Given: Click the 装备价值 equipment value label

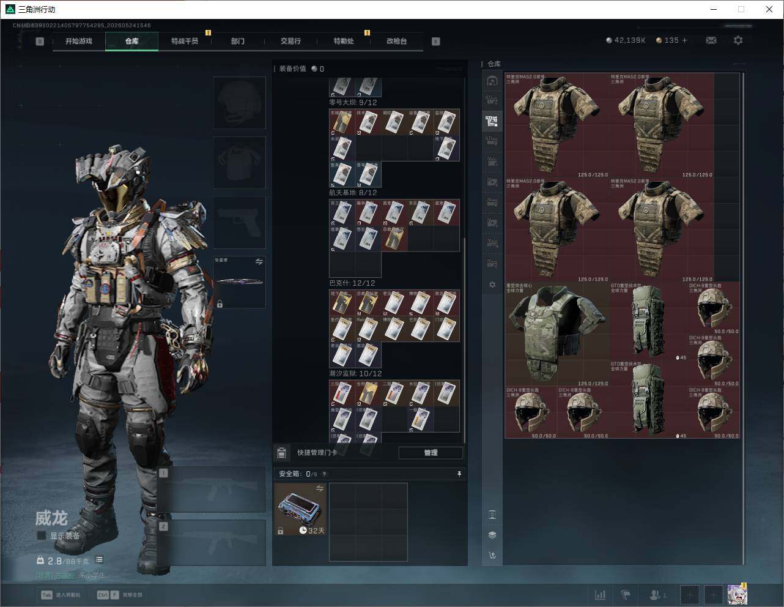Looking at the screenshot, I should [292, 69].
